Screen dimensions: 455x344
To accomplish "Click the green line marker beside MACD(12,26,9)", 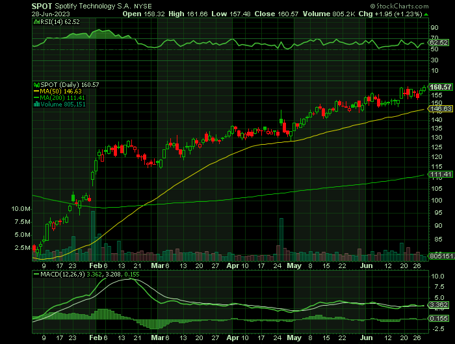I will pos(36,274).
